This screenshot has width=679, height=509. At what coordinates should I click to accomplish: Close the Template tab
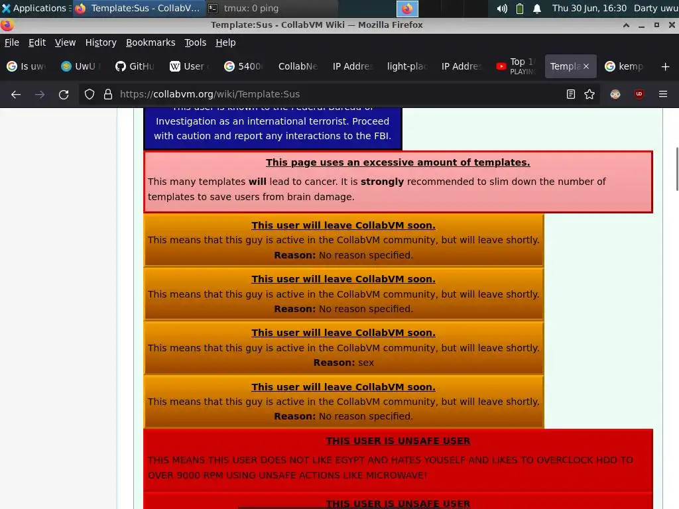586,66
